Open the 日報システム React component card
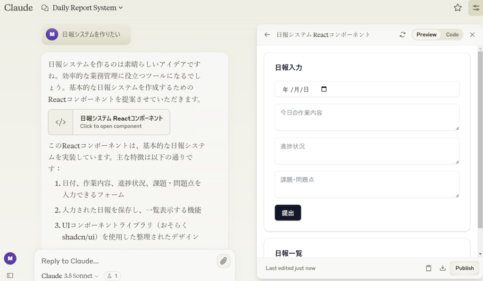483x281 pixels. tap(109, 122)
